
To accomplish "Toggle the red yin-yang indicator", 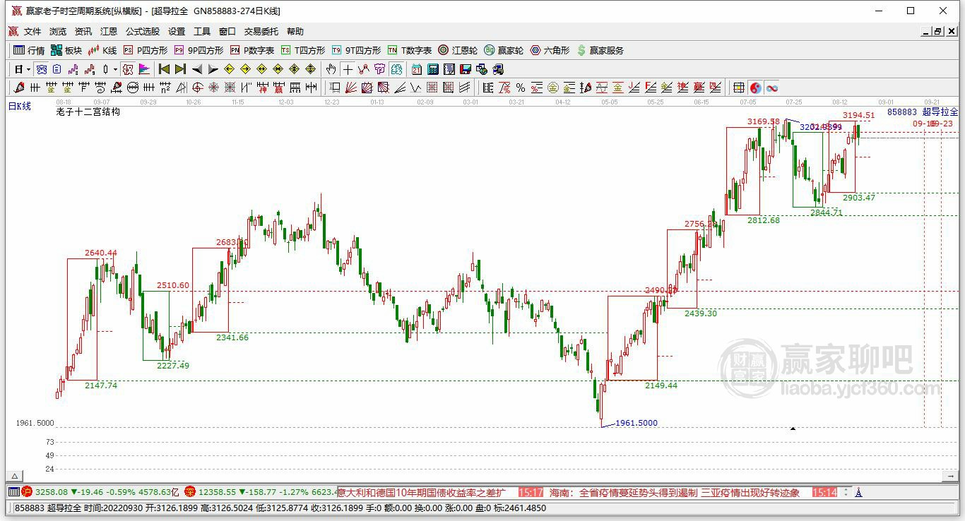I will point(756,88).
